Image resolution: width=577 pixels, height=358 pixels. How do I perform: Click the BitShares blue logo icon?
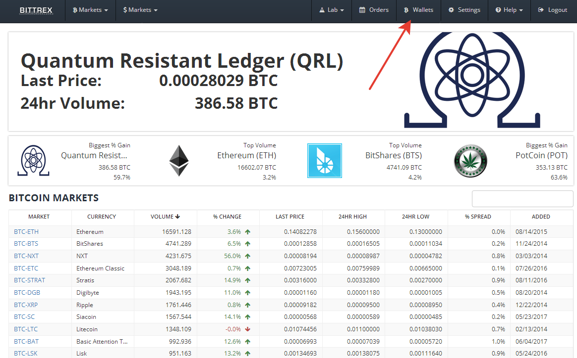click(325, 161)
